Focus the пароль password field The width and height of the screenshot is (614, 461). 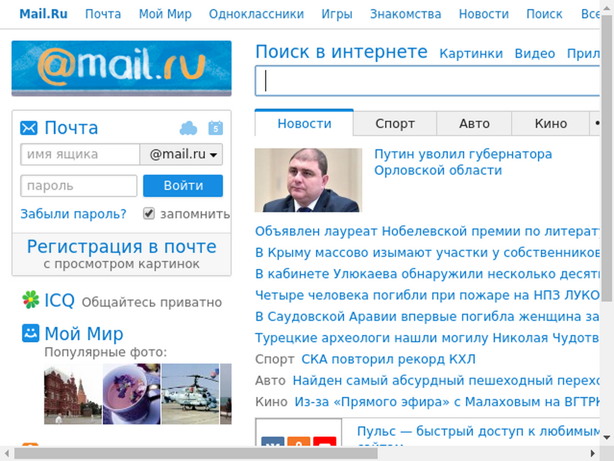[x=79, y=186]
